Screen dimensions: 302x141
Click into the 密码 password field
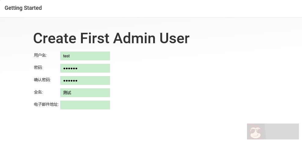pos(85,68)
